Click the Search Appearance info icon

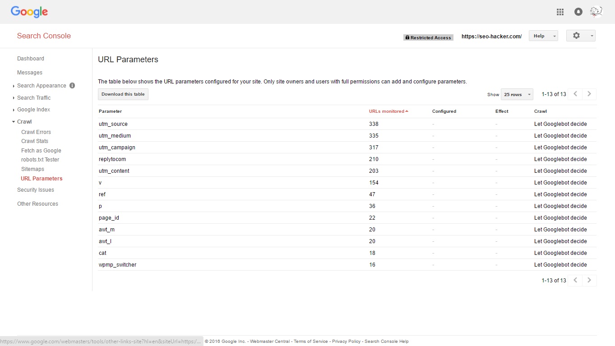click(x=72, y=86)
